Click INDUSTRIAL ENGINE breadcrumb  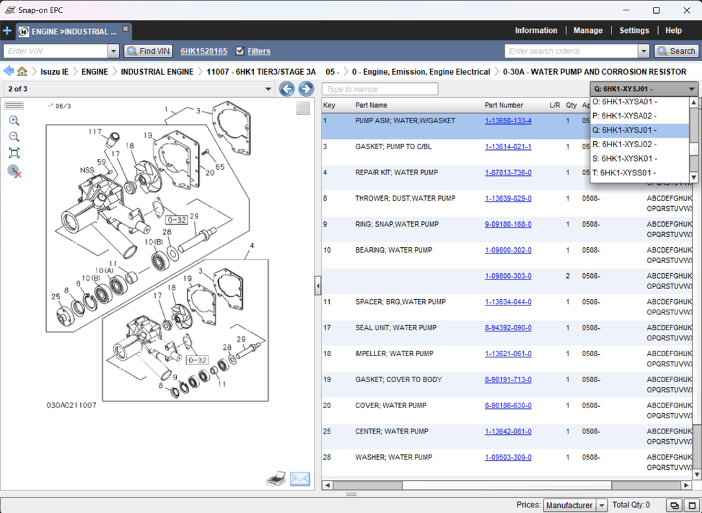[x=157, y=71]
